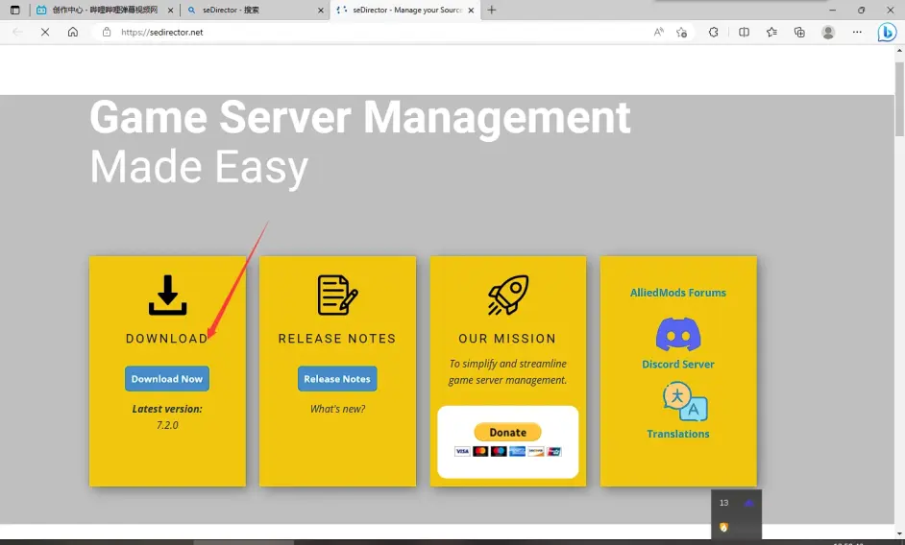This screenshot has height=545, width=905.
Task: Open the read aloud option in address bar
Action: point(658,32)
